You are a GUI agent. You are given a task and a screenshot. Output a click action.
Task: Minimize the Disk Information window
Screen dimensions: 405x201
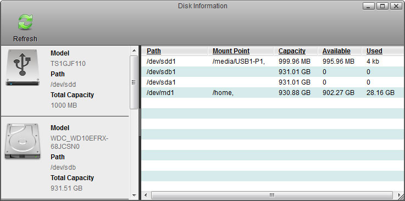point(369,6)
